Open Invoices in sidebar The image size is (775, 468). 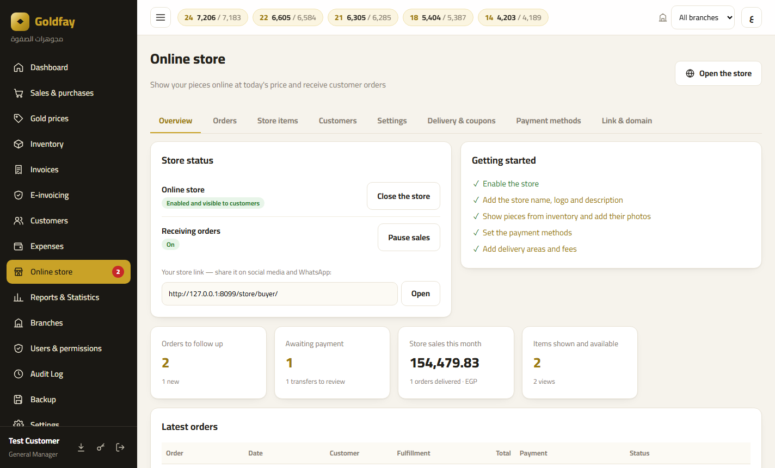[69, 170]
